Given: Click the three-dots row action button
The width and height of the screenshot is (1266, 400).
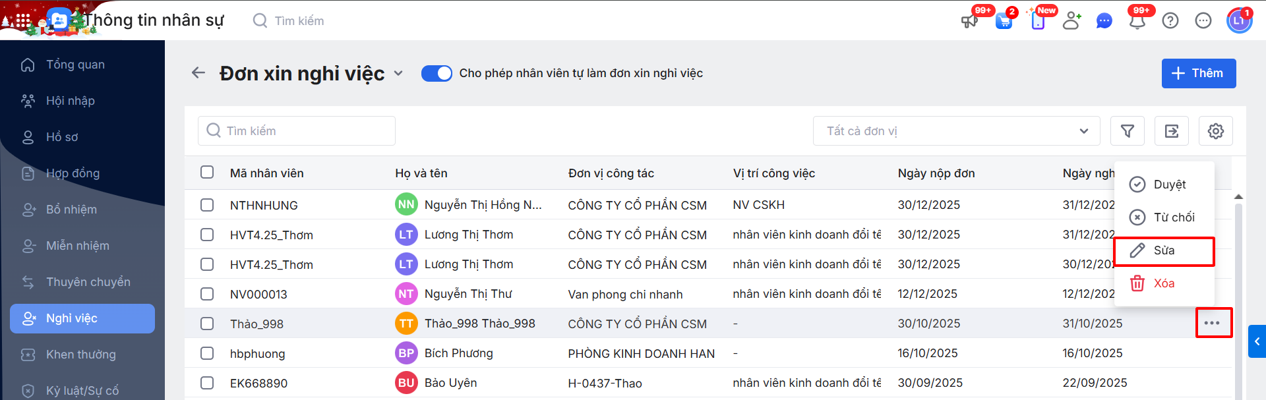Looking at the screenshot, I should point(1212,323).
